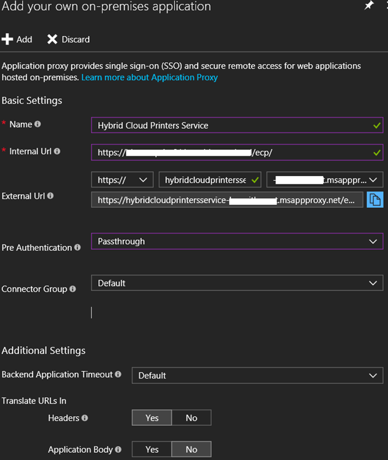Viewport: 388px width, 460px height.
Task: Set Translate URLs in Headers to Yes
Action: tap(152, 418)
